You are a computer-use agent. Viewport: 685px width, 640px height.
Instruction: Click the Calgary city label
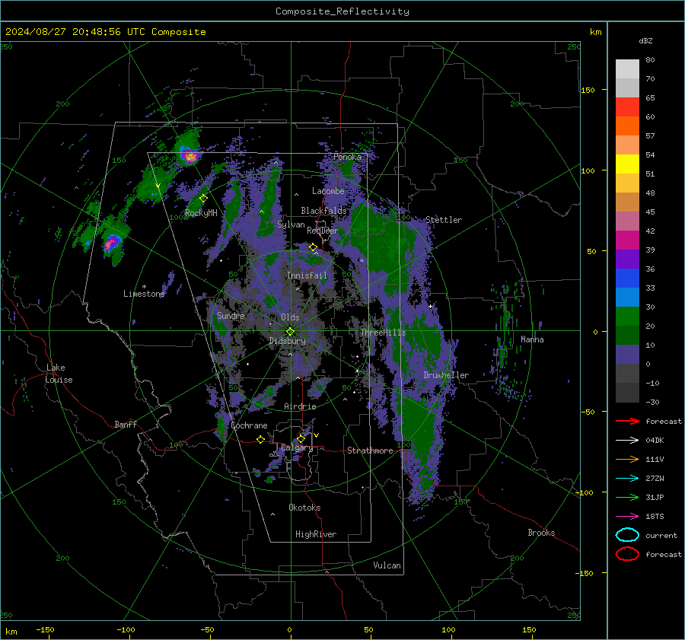point(297,447)
